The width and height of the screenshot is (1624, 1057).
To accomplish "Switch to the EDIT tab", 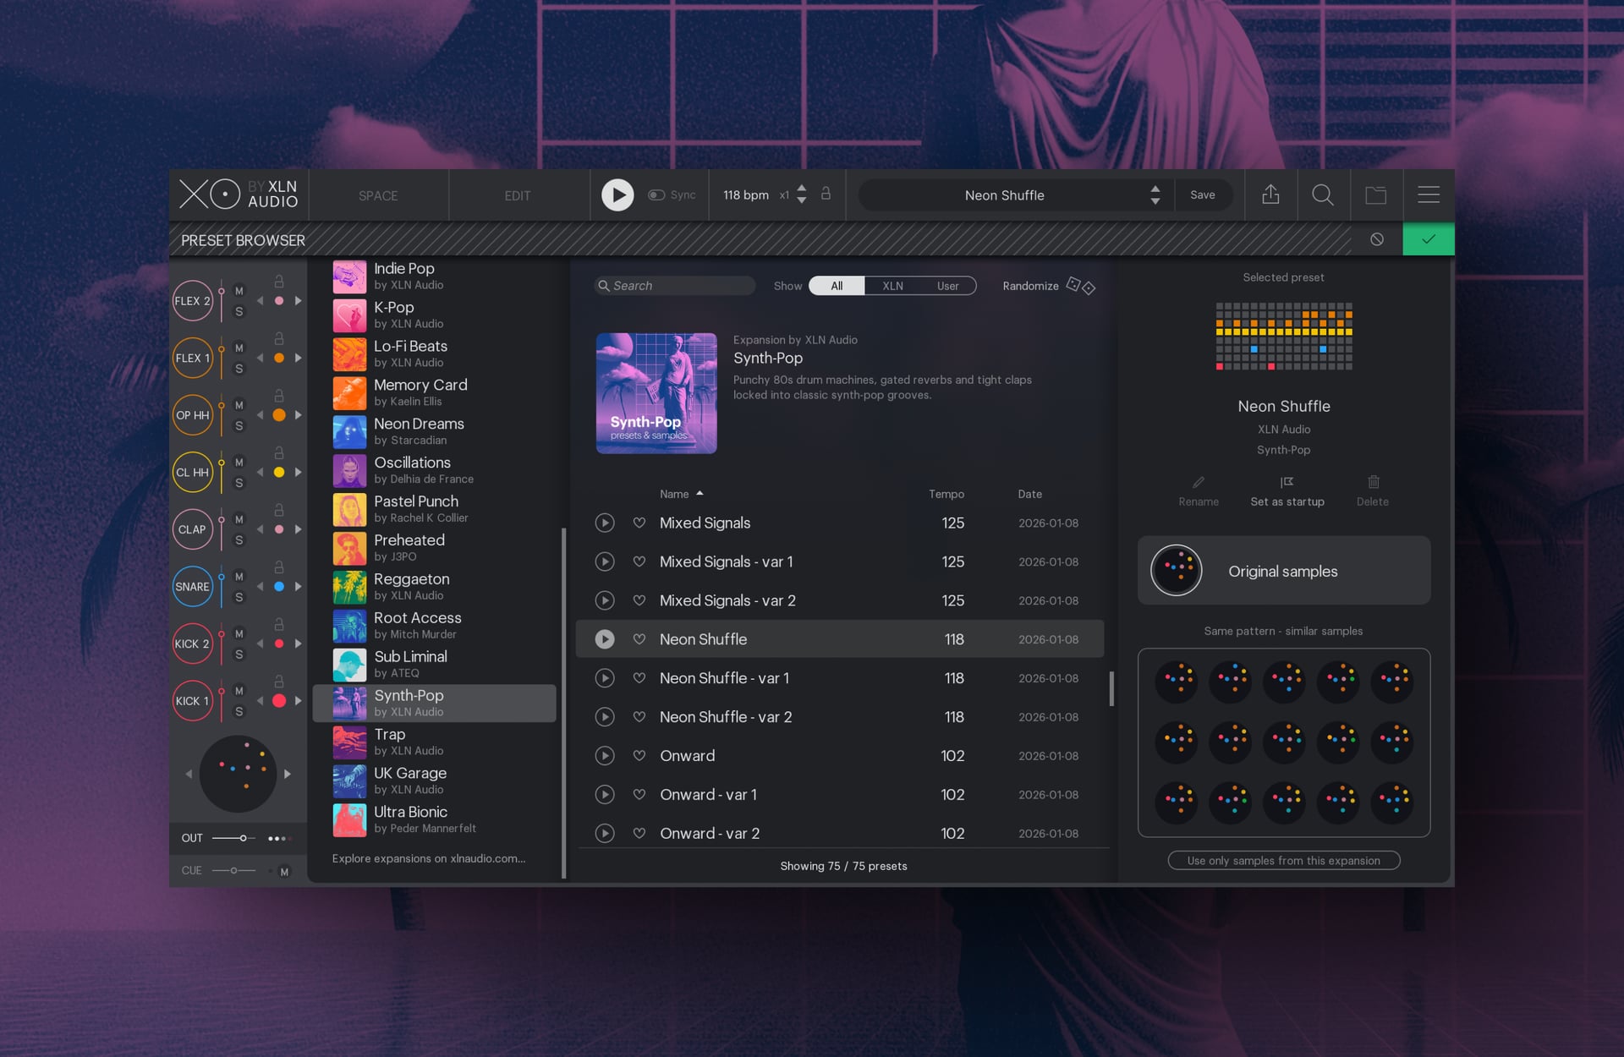I will (x=516, y=194).
